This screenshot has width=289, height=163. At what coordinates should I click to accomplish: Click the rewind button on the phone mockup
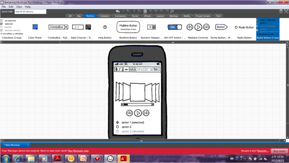coord(130,113)
